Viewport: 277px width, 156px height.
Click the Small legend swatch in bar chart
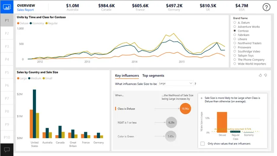[44, 78]
